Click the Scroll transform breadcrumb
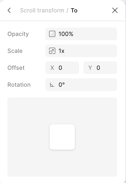This screenshot has width=126, height=183. [x=42, y=10]
